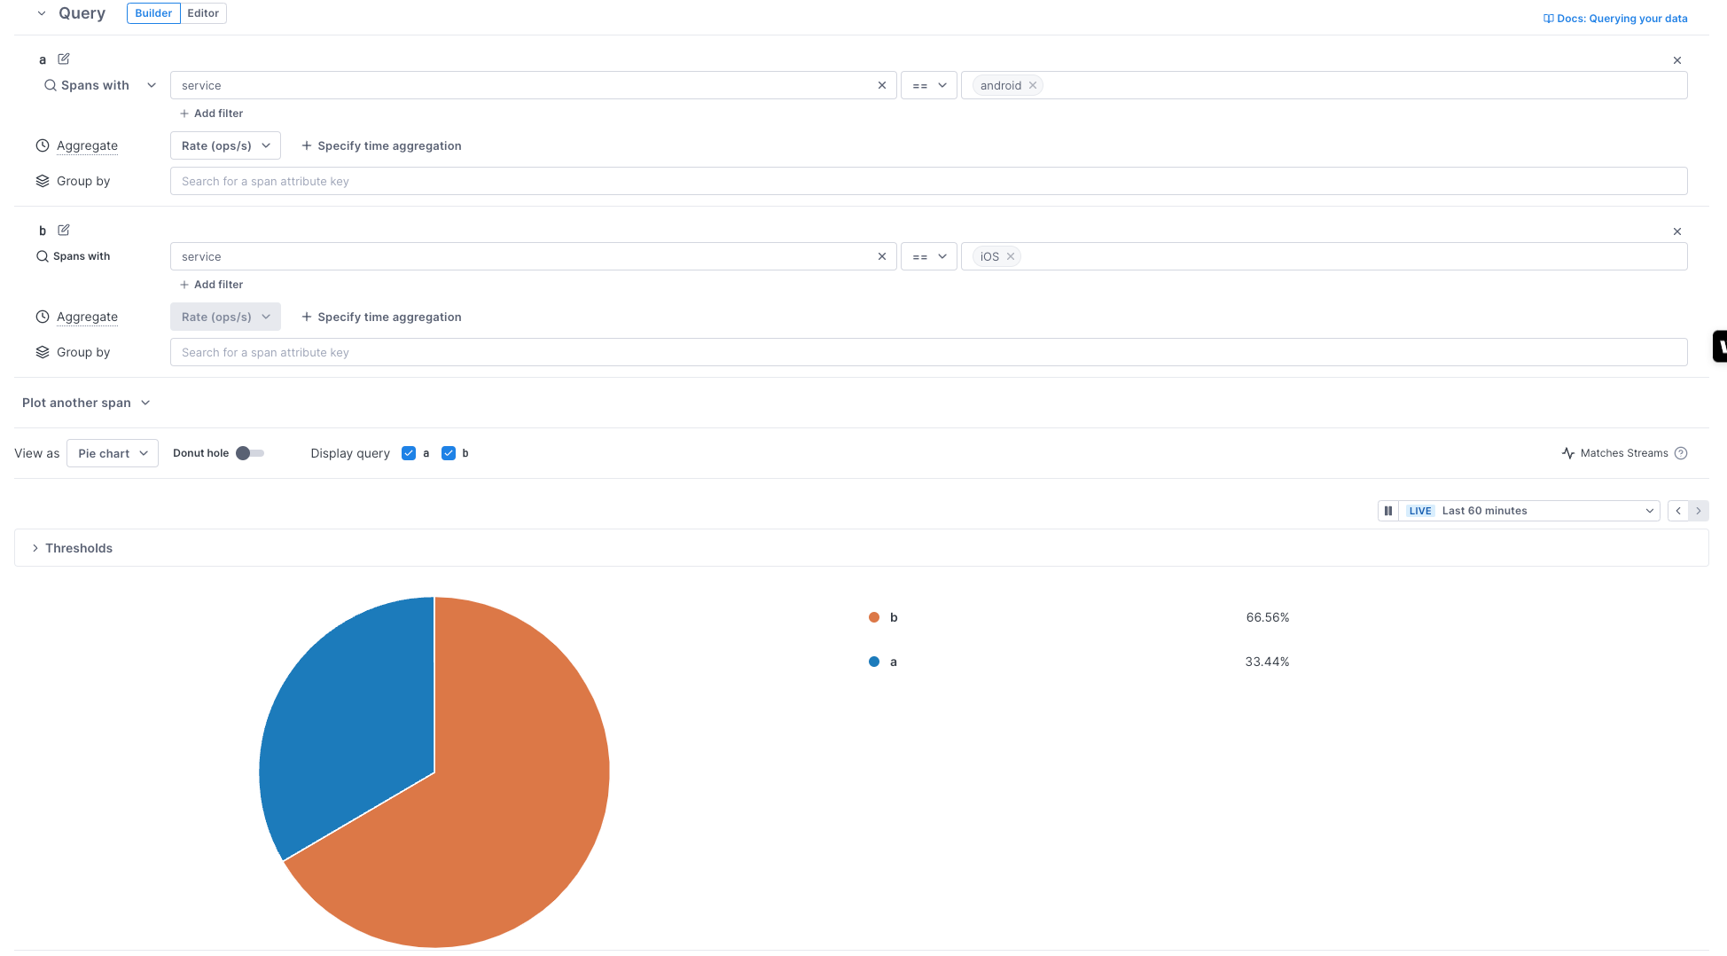Image resolution: width=1727 pixels, height=956 pixels.
Task: Uncheck display query b checkbox
Action: coord(449,453)
